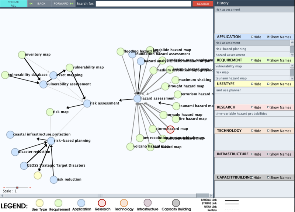Uncheck Show Names for REQUIREMENT
The height and width of the screenshot is (212, 295).
268,60
